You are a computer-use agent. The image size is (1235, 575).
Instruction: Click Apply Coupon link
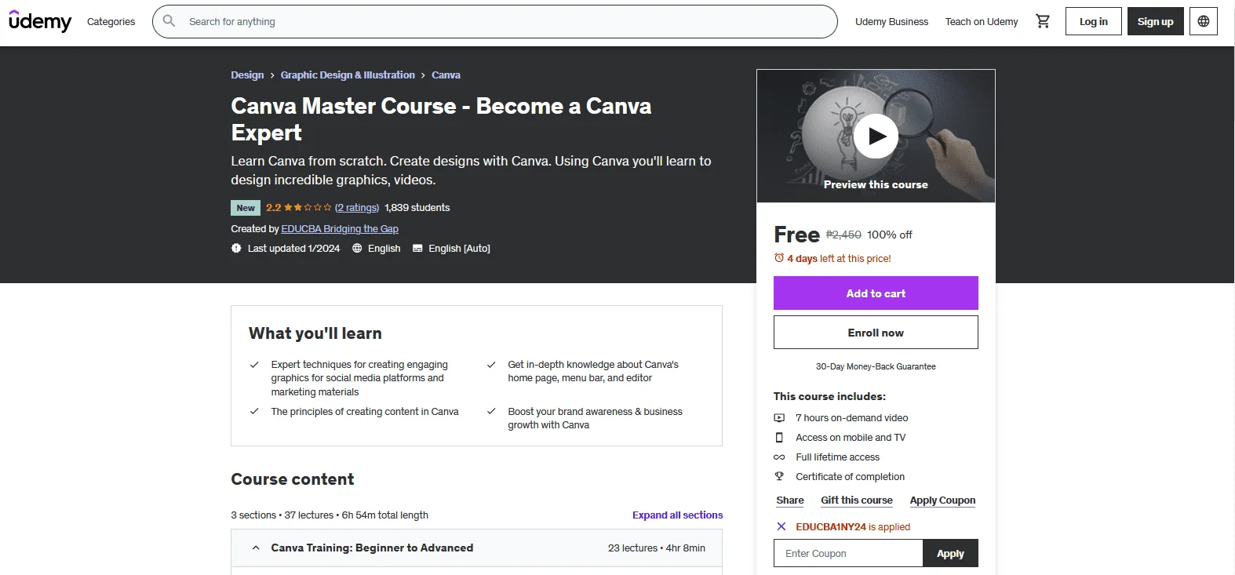(942, 500)
